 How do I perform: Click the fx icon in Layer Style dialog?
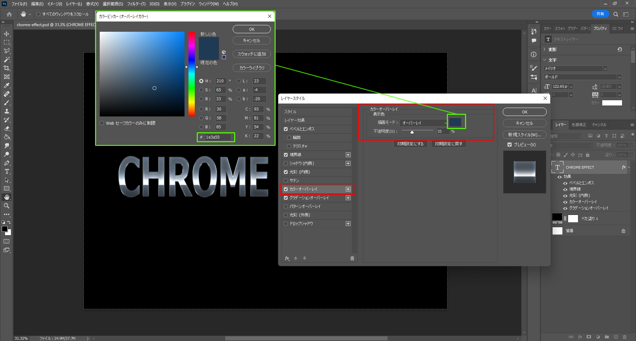point(287,258)
